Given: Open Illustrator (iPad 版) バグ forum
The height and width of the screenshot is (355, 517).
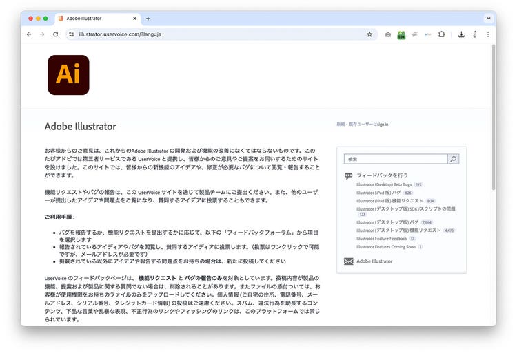Looking at the screenshot, I should 378,193.
